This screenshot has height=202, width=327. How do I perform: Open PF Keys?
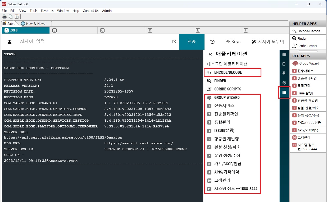pos(233,42)
